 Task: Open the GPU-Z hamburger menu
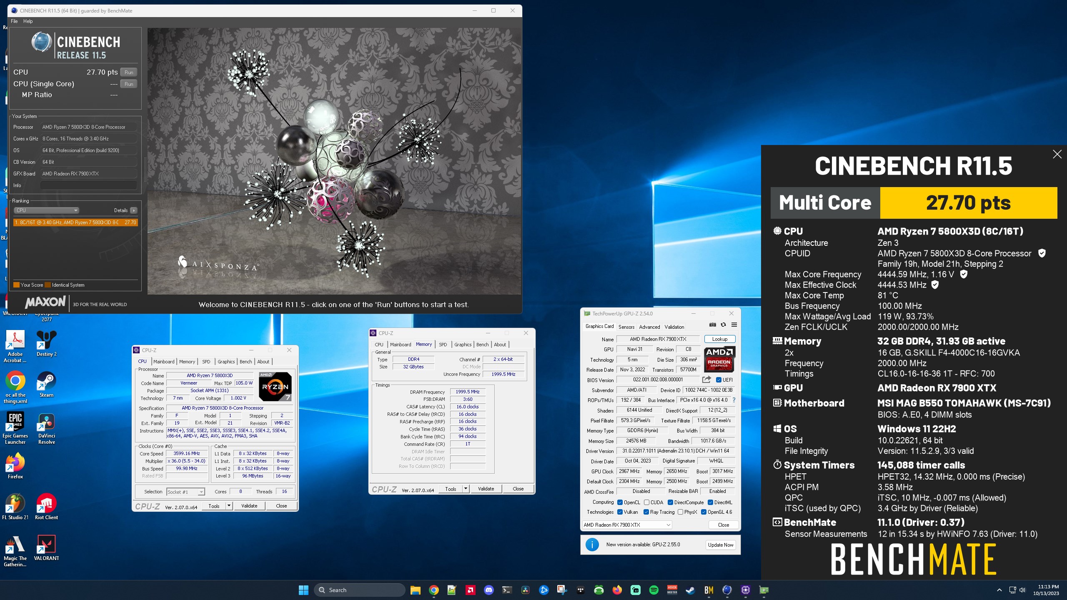pyautogui.click(x=734, y=325)
